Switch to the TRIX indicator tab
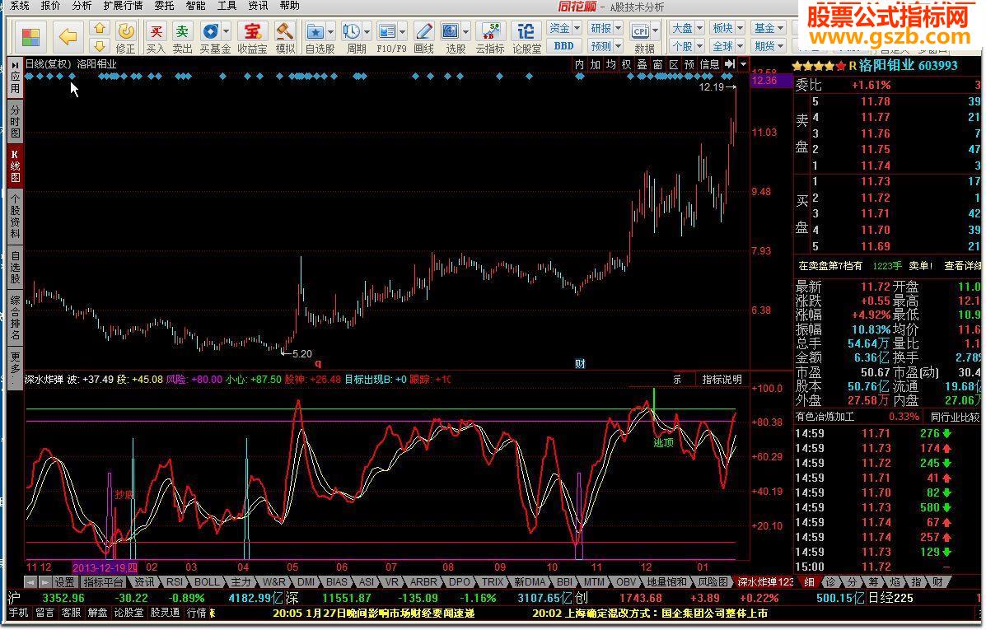The height and width of the screenshot is (630, 986). tap(493, 582)
